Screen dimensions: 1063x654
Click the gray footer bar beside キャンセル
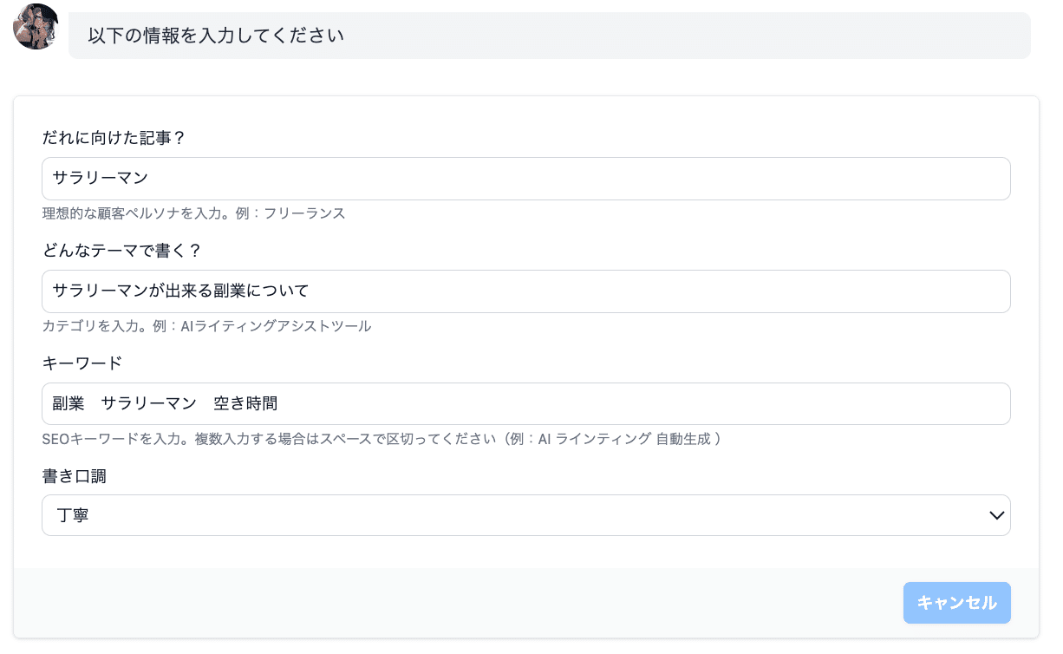click(x=451, y=603)
